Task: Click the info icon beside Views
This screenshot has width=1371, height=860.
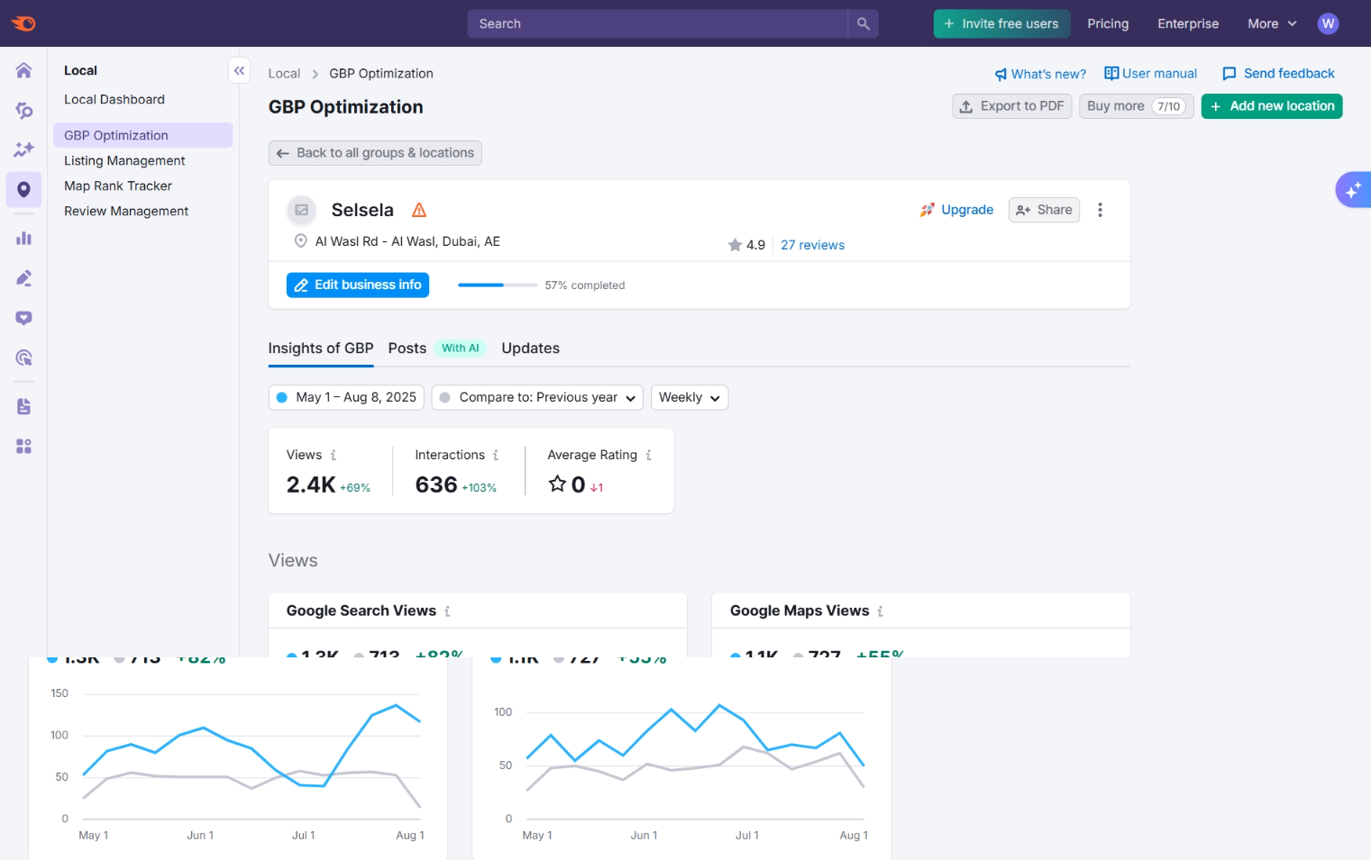Action: tap(334, 456)
